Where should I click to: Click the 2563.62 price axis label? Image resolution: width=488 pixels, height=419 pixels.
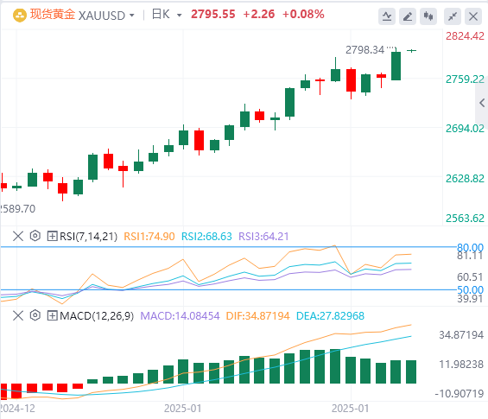click(465, 219)
